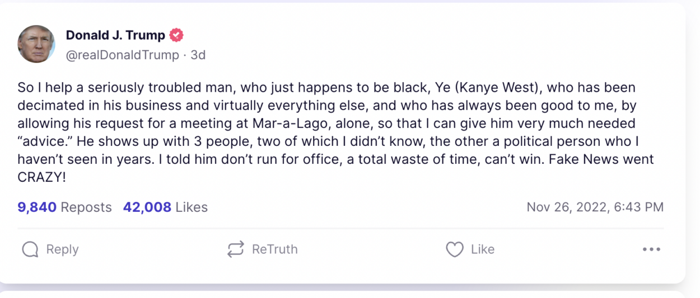
Task: Open the next post card below
Action: pos(343,294)
